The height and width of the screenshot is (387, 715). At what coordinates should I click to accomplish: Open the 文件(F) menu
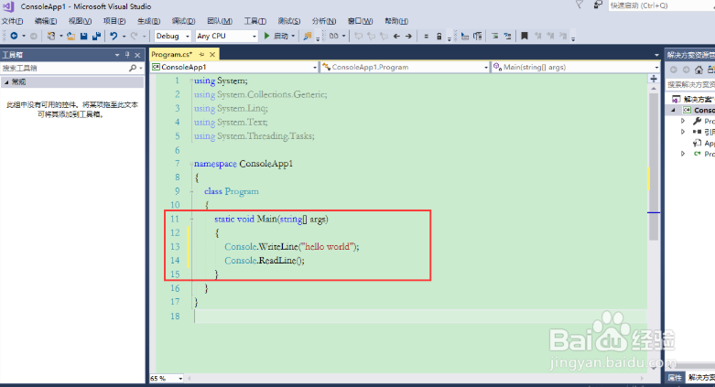(x=12, y=21)
